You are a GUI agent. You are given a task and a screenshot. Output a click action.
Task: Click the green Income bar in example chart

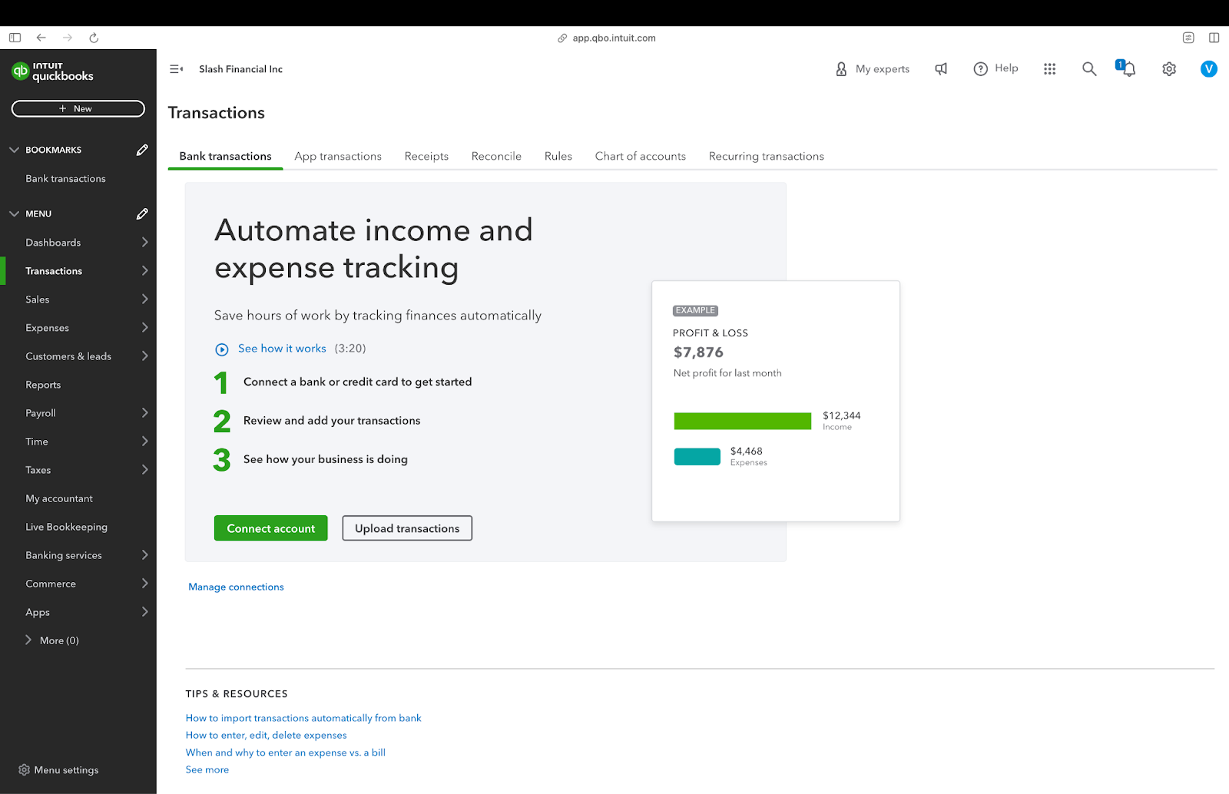pos(743,421)
